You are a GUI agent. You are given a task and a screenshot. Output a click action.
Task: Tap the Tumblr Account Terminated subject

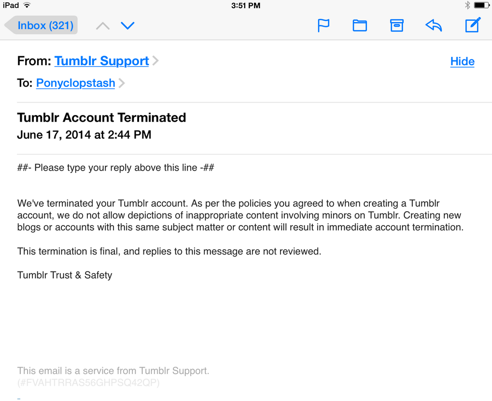pos(101,117)
